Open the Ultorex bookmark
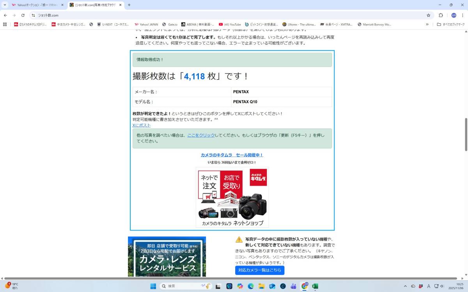The height and width of the screenshot is (292, 468). [x=299, y=24]
